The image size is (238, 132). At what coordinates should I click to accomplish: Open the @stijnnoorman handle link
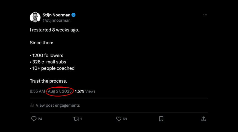(57, 20)
